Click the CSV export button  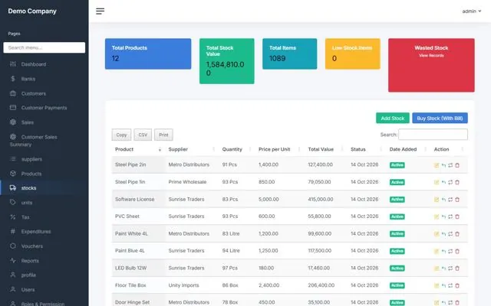[x=143, y=135]
